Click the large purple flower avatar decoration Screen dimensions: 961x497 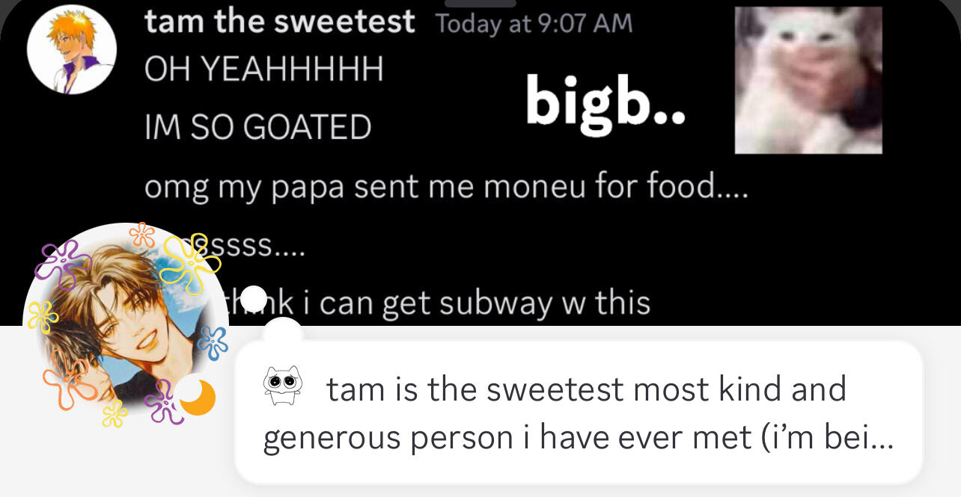[x=64, y=262]
